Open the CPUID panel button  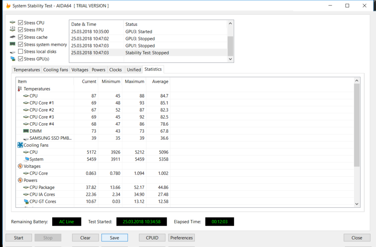152,238
